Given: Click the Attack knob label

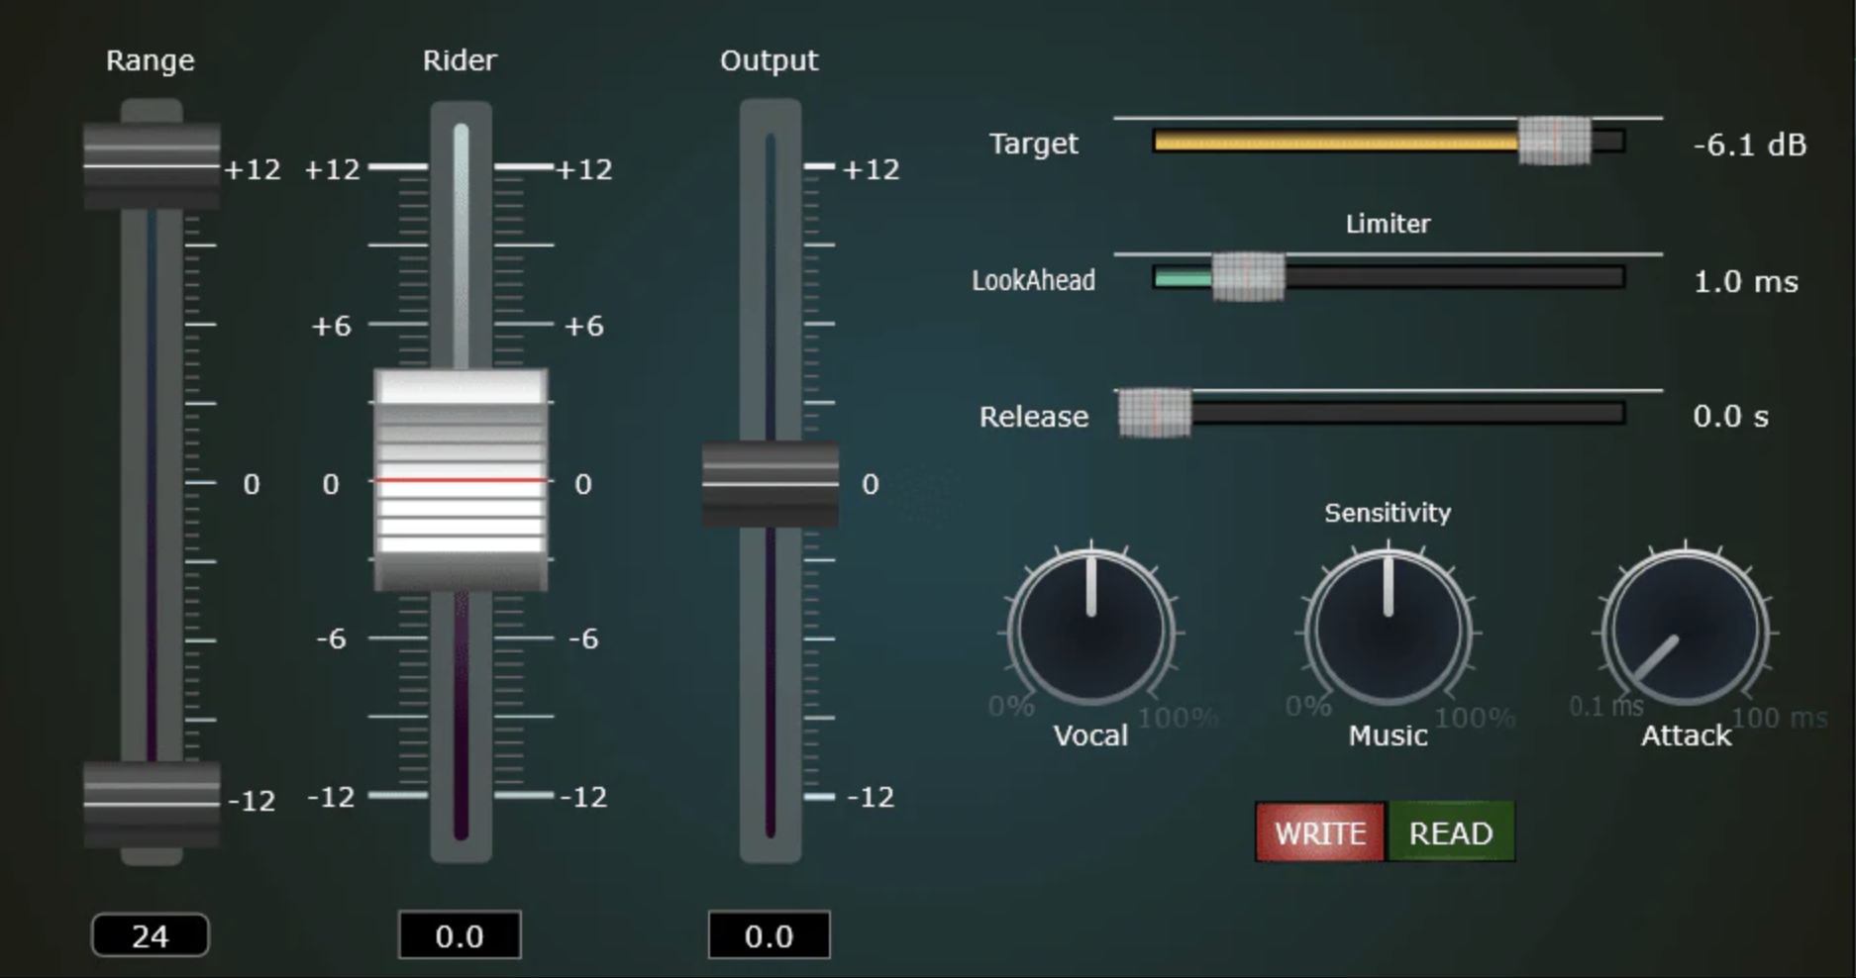Looking at the screenshot, I should pyautogui.click(x=1686, y=735).
